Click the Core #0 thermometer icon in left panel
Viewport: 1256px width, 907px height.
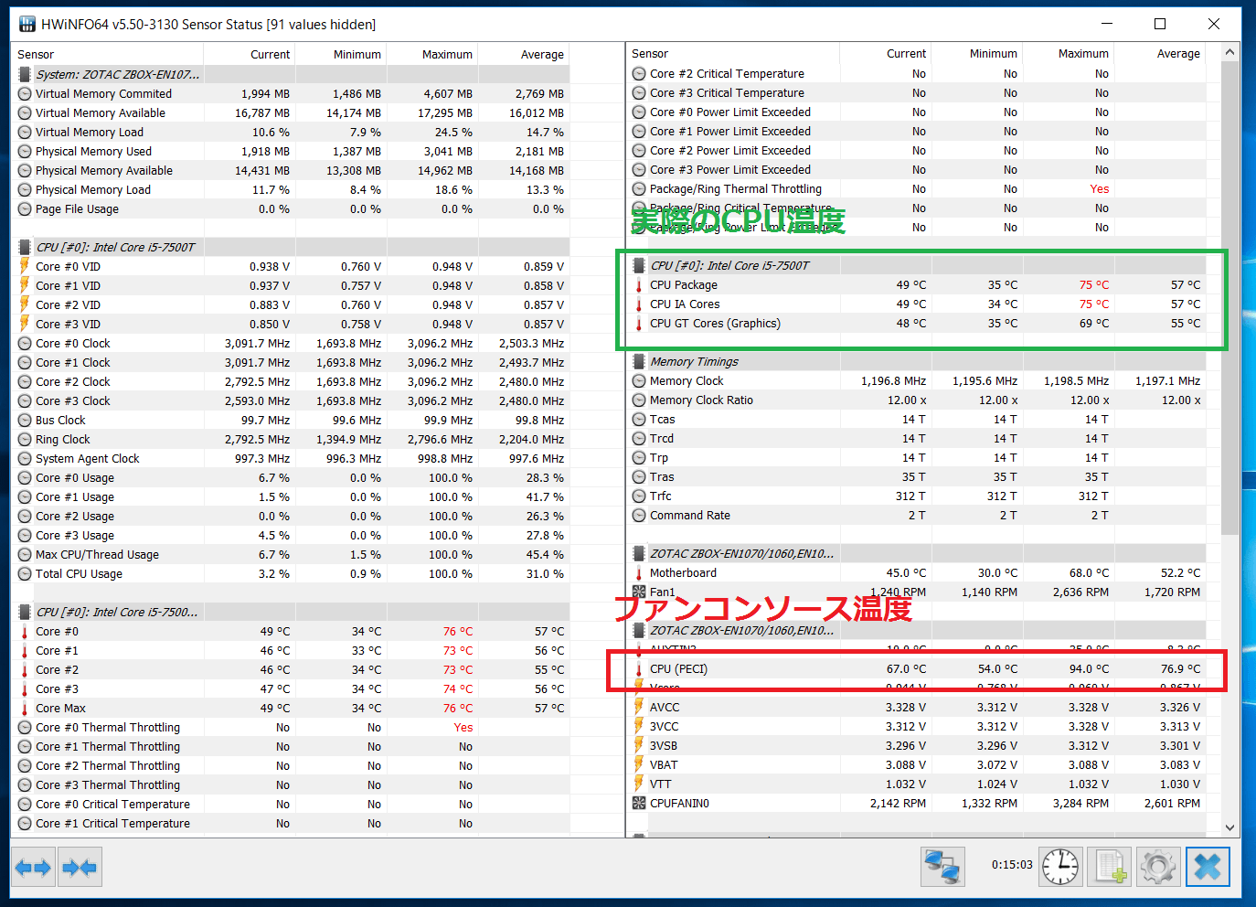pyautogui.click(x=25, y=631)
